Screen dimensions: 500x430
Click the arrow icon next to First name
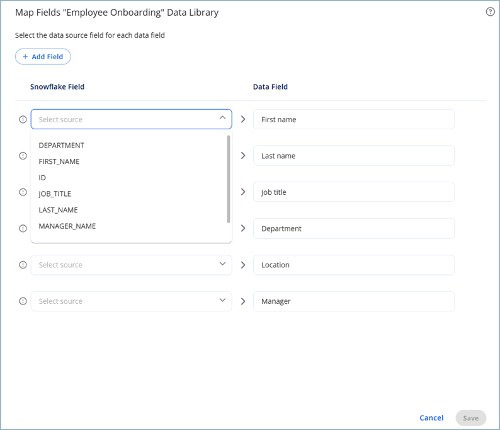coord(243,119)
